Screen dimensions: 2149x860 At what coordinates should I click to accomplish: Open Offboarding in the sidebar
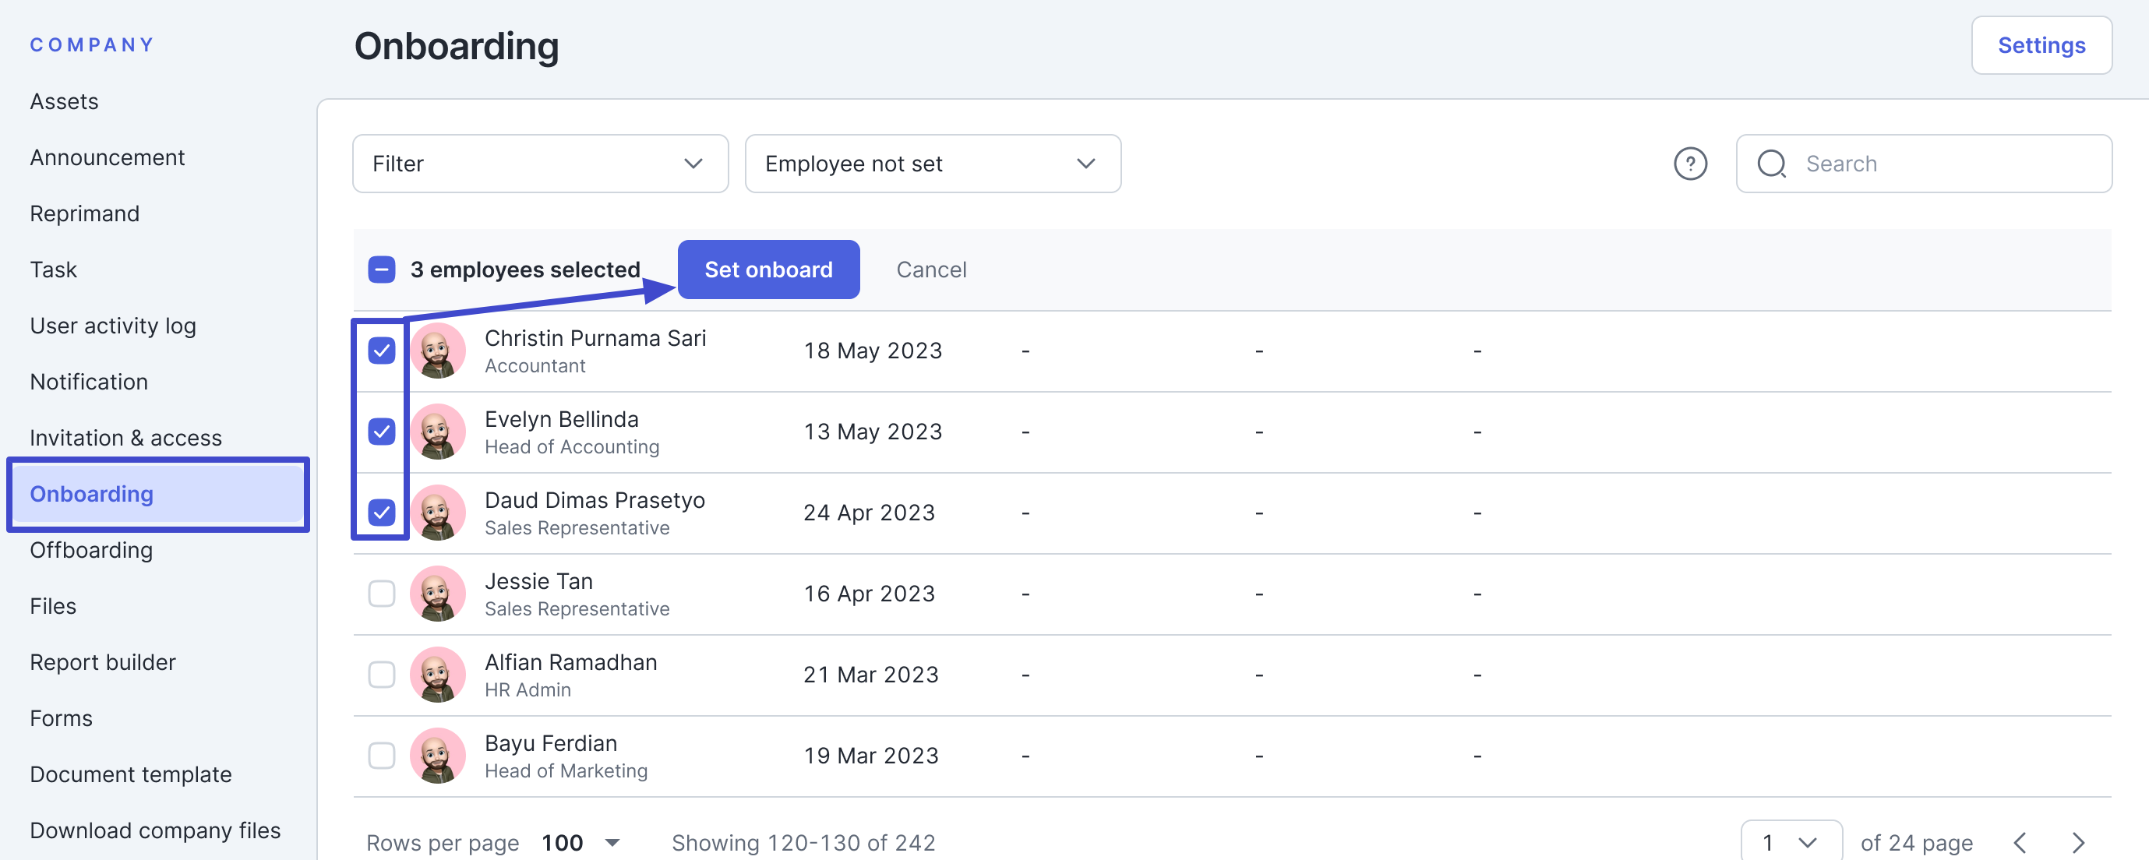coord(91,550)
